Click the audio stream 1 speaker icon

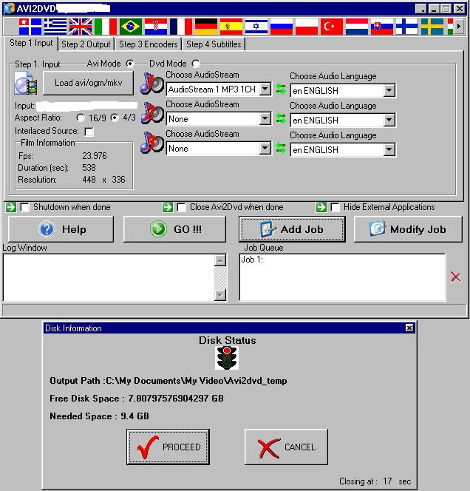152,84
